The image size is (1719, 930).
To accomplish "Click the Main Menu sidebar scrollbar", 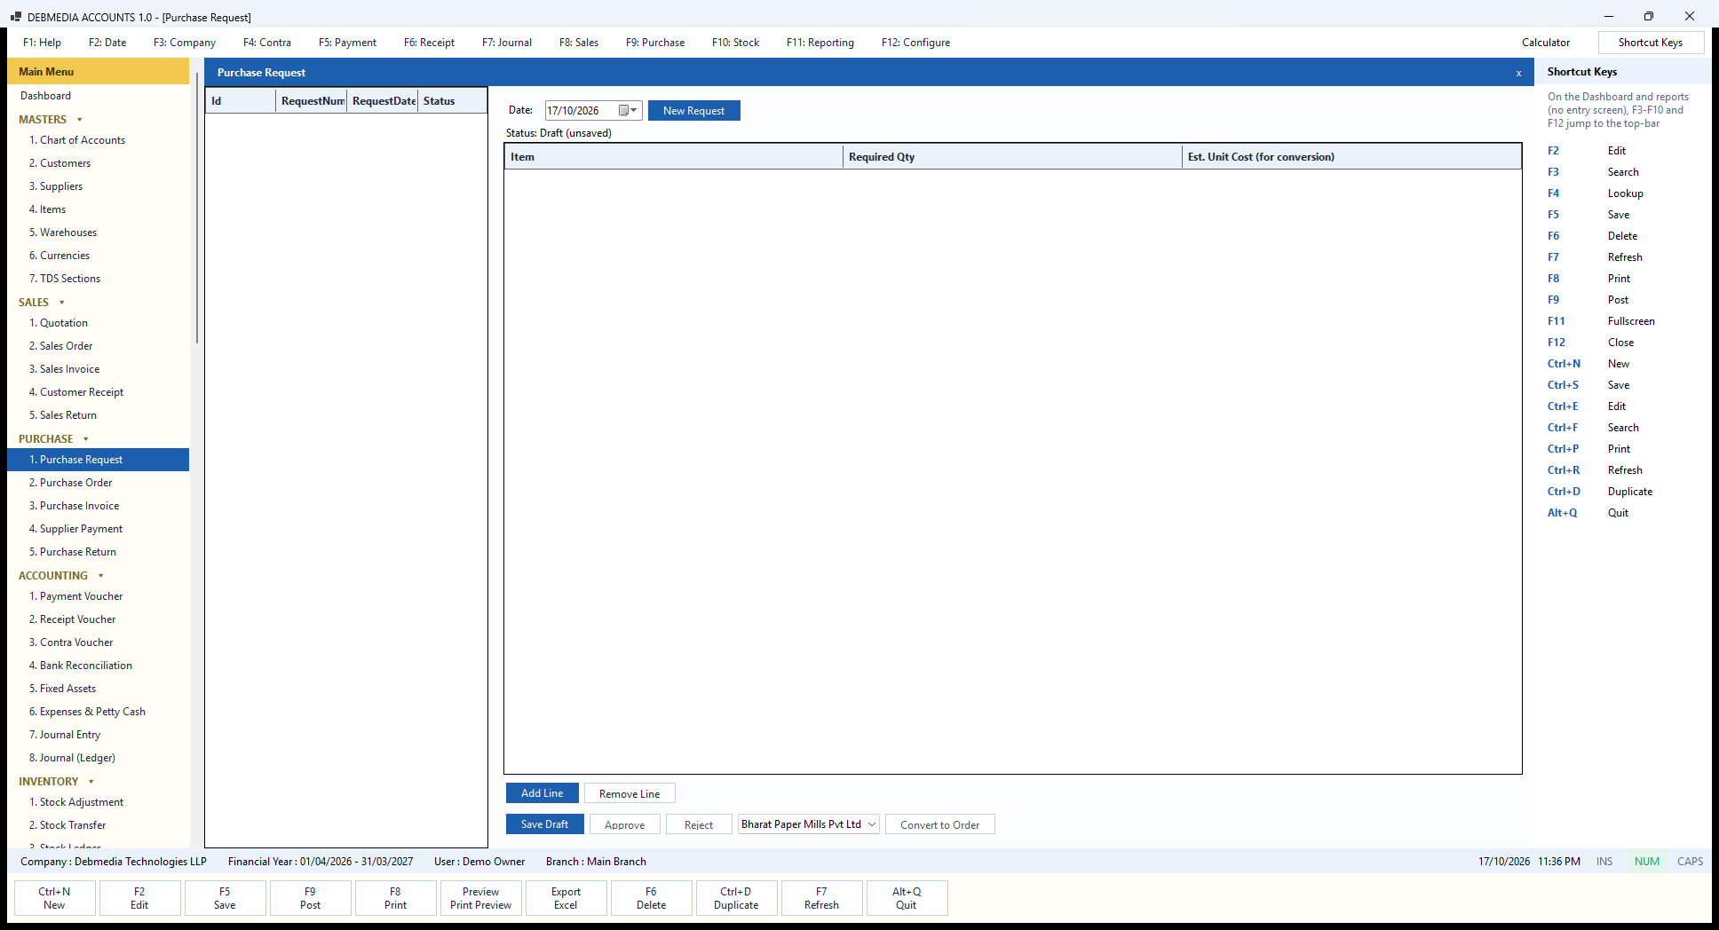I will (196, 209).
